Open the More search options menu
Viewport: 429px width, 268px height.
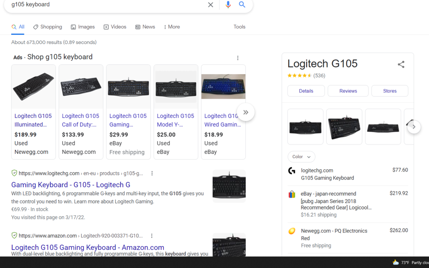[x=172, y=27]
